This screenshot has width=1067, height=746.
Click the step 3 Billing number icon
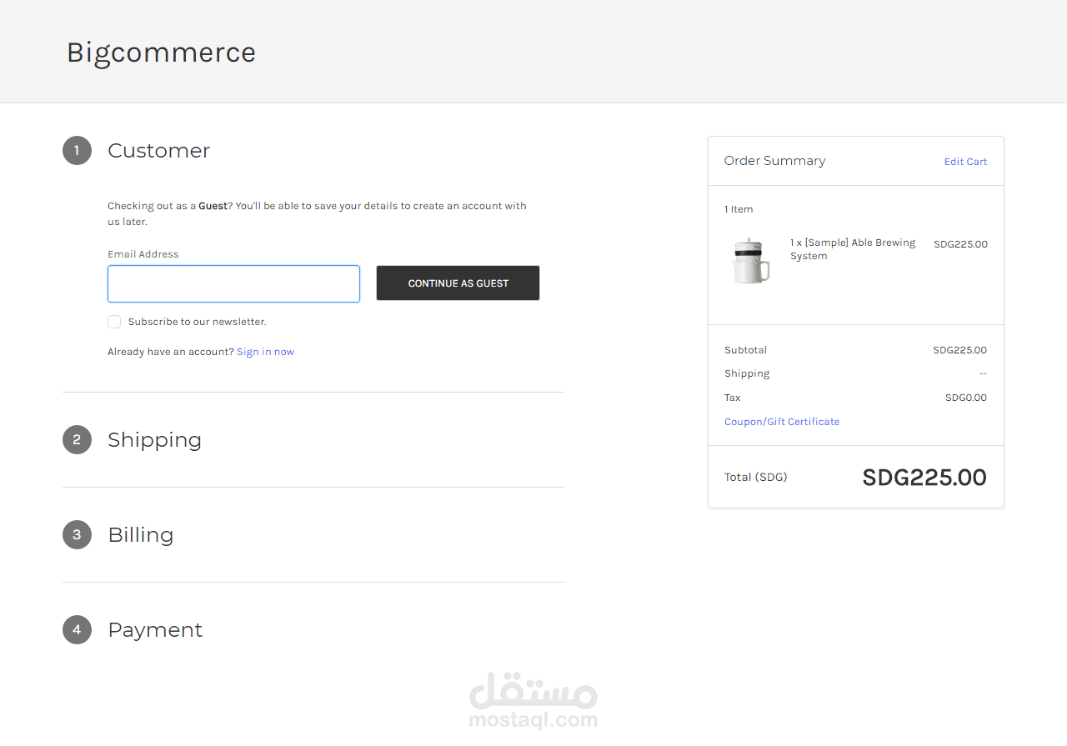[x=77, y=535]
